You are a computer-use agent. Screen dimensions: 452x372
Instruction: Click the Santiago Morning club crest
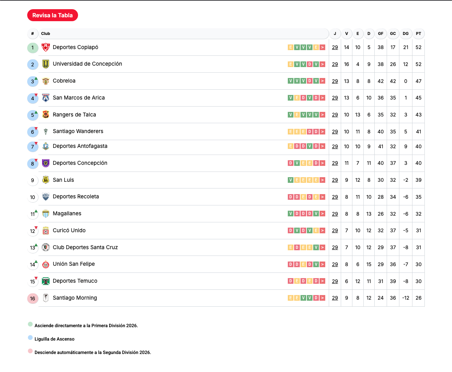tap(46, 298)
